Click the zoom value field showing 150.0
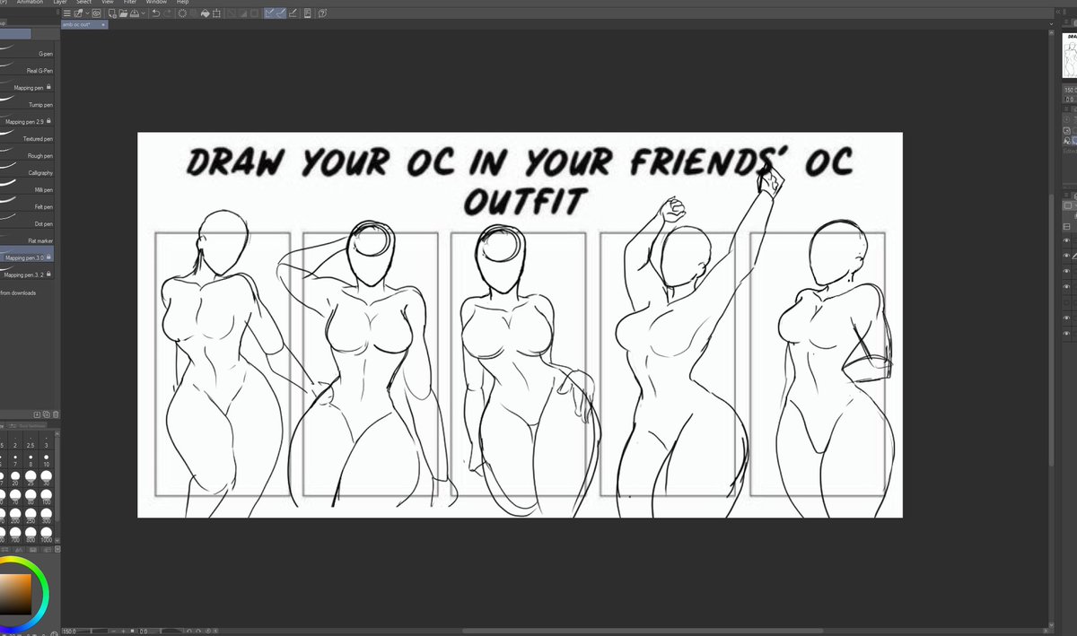 point(71,631)
